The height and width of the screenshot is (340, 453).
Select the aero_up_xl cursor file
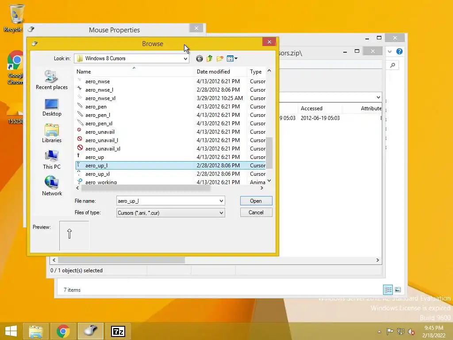170,174
